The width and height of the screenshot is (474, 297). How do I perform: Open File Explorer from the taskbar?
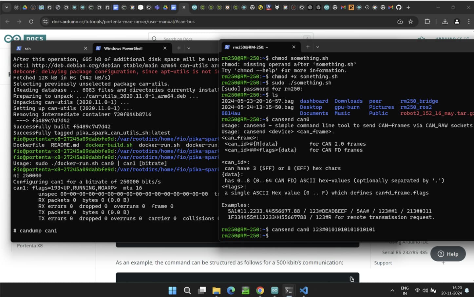[x=216, y=290]
